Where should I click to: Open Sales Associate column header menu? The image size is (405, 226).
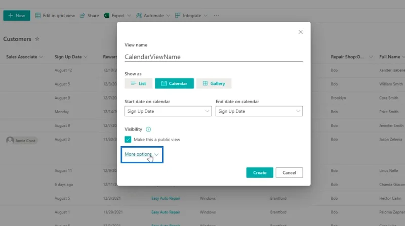[x=24, y=57]
